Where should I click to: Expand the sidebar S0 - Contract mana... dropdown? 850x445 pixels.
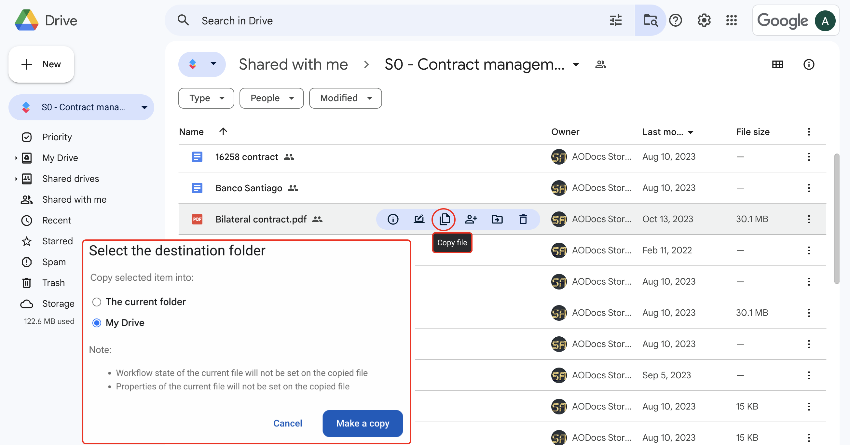144,107
